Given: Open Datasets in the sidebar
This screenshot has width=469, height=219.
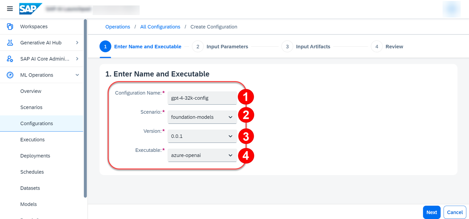Looking at the screenshot, I should 42,188.
